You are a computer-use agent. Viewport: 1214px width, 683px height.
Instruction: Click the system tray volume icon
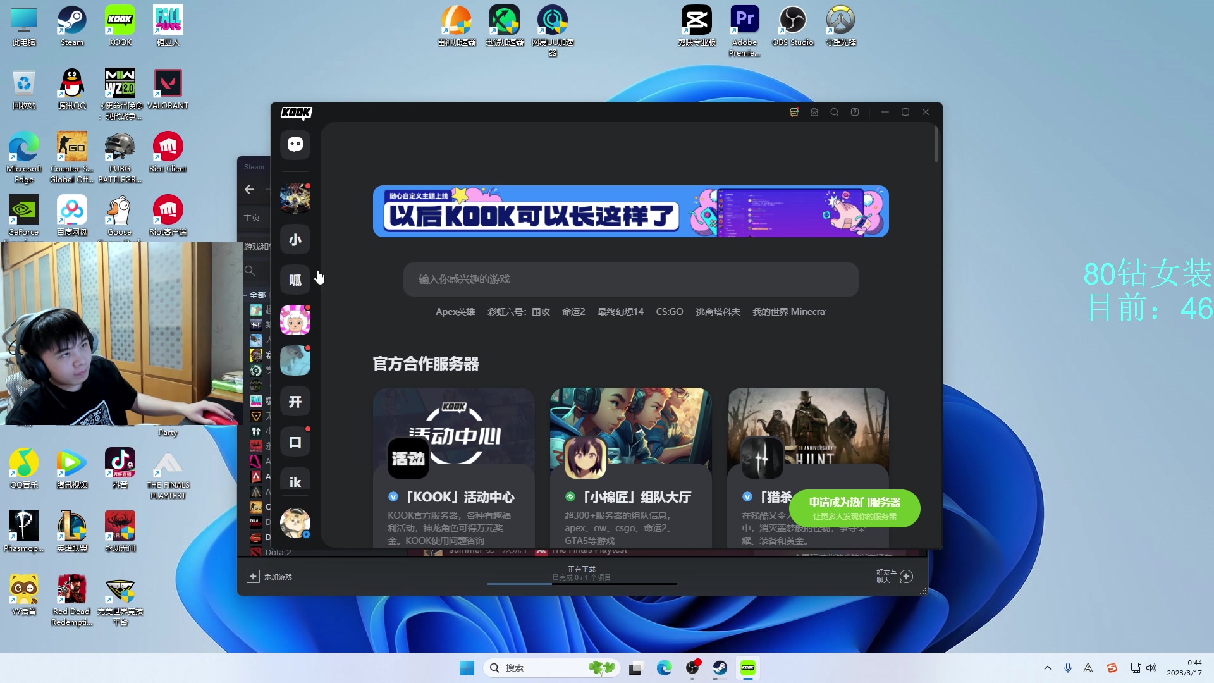[x=1151, y=668]
